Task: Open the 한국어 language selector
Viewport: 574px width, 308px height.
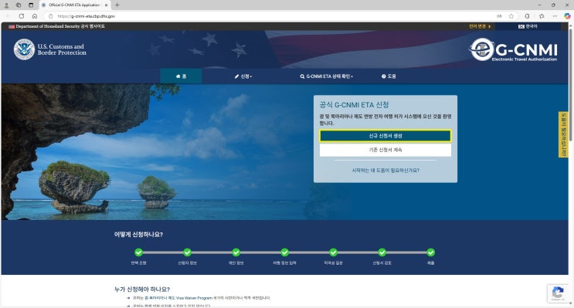Action: click(528, 26)
